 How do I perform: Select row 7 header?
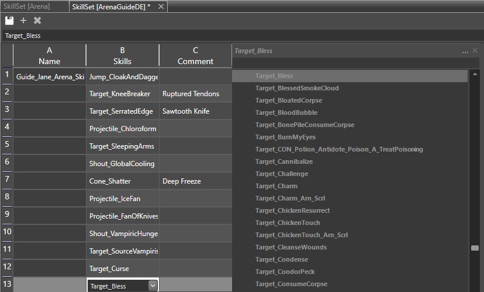(x=7, y=180)
